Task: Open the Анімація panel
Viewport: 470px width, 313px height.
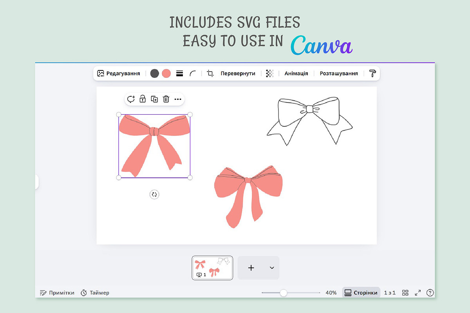Action: (296, 73)
